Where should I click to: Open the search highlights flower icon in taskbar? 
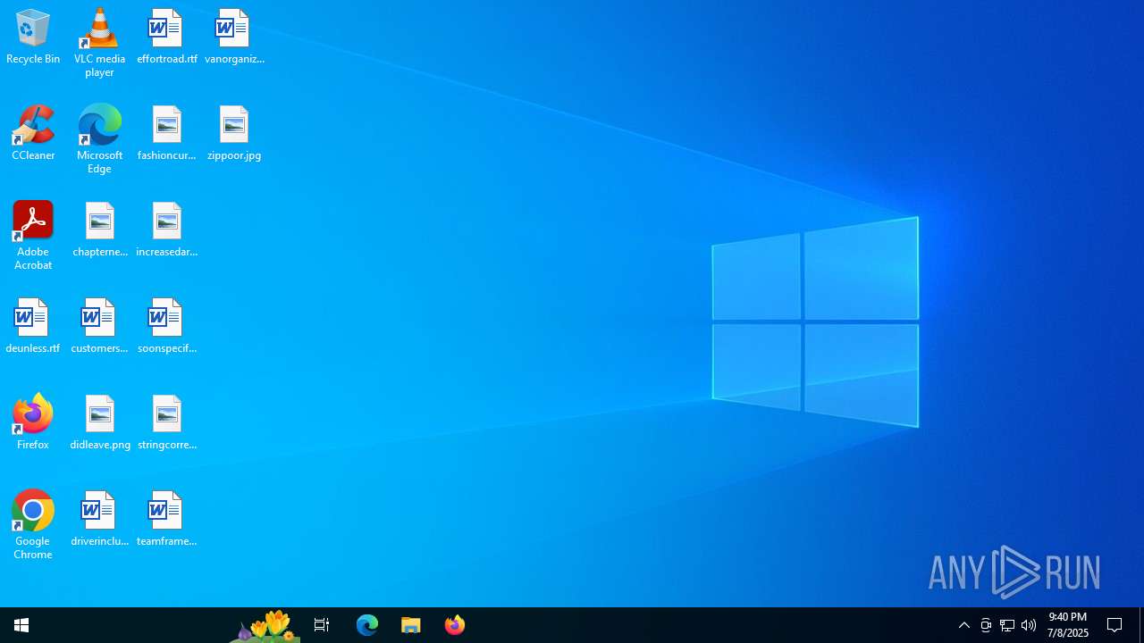[265, 625]
